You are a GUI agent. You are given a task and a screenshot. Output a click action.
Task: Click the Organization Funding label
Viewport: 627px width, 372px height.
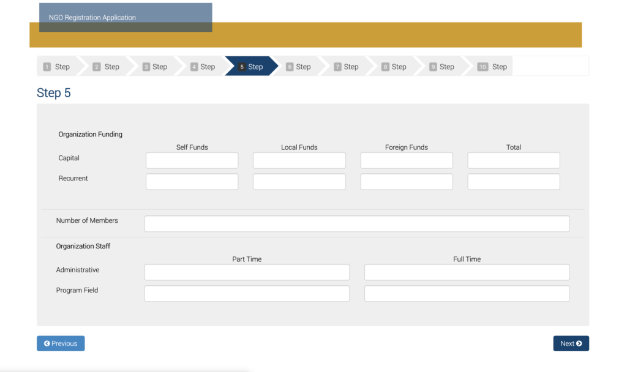[91, 134]
